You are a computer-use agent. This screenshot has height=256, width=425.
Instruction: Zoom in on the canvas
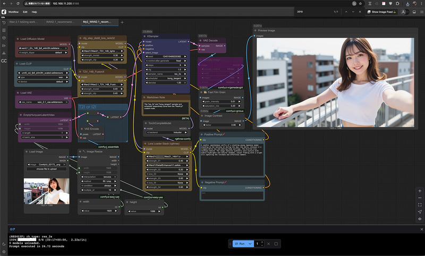tap(420, 191)
